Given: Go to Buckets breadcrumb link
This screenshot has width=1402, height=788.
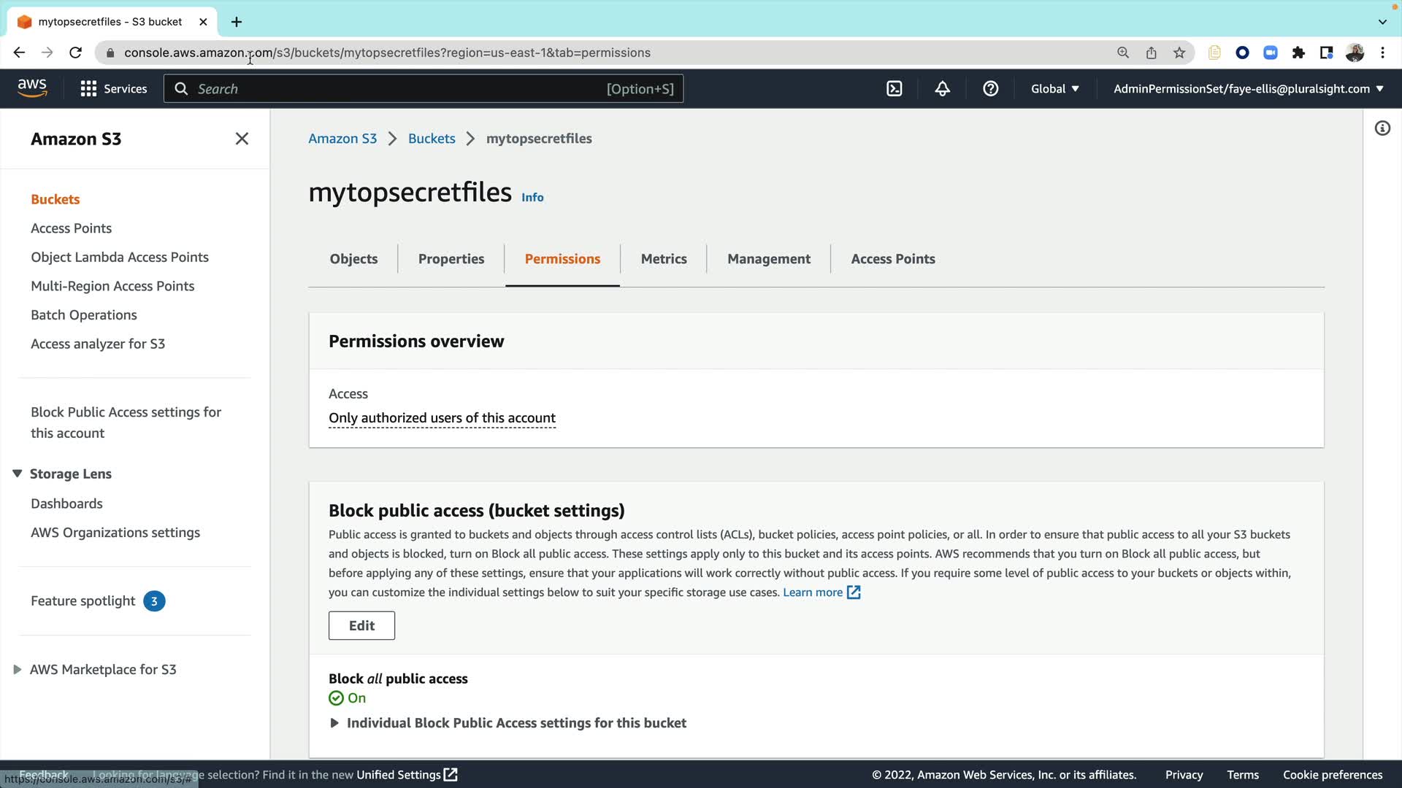Looking at the screenshot, I should (431, 139).
